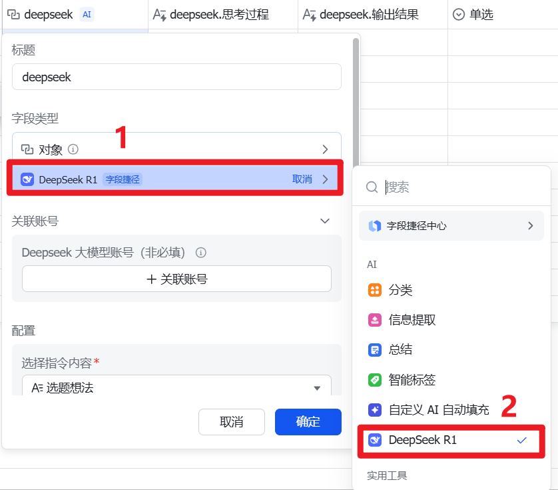Image resolution: width=558 pixels, height=490 pixels.
Task: Click the AI badge in deepseek column header
Action: point(87,15)
